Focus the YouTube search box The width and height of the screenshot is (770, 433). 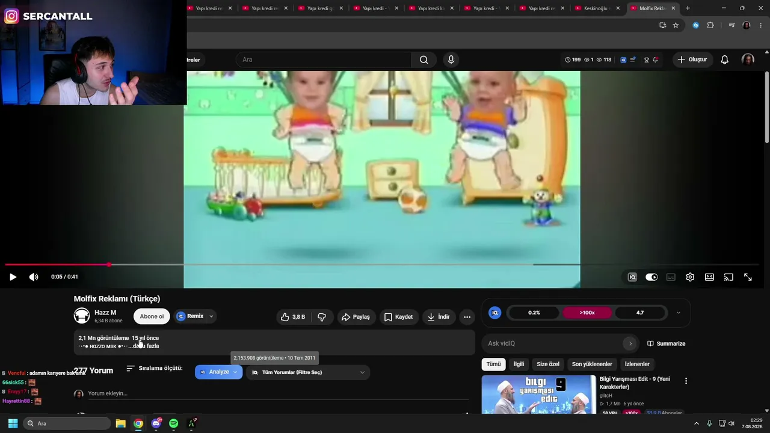point(325,60)
